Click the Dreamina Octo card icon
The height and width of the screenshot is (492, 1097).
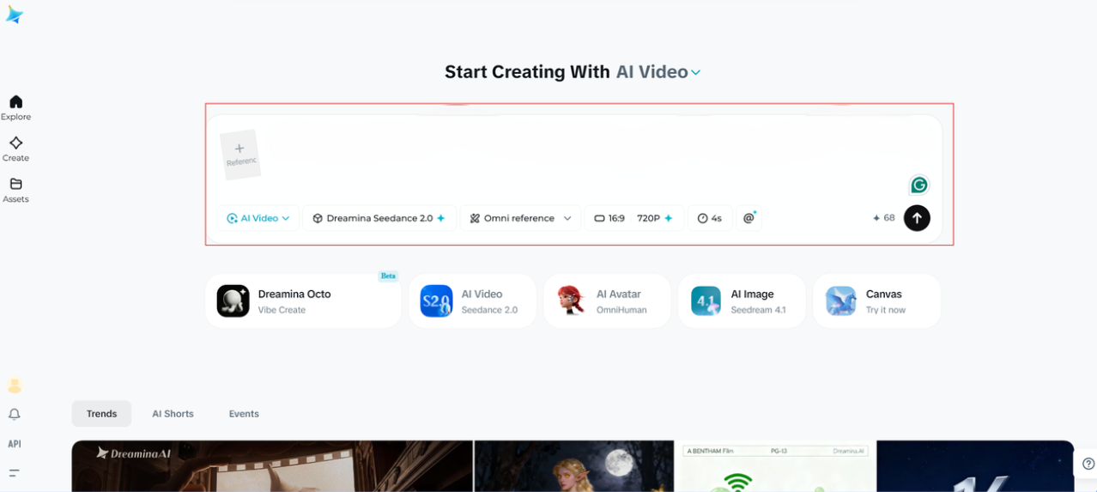(x=233, y=301)
